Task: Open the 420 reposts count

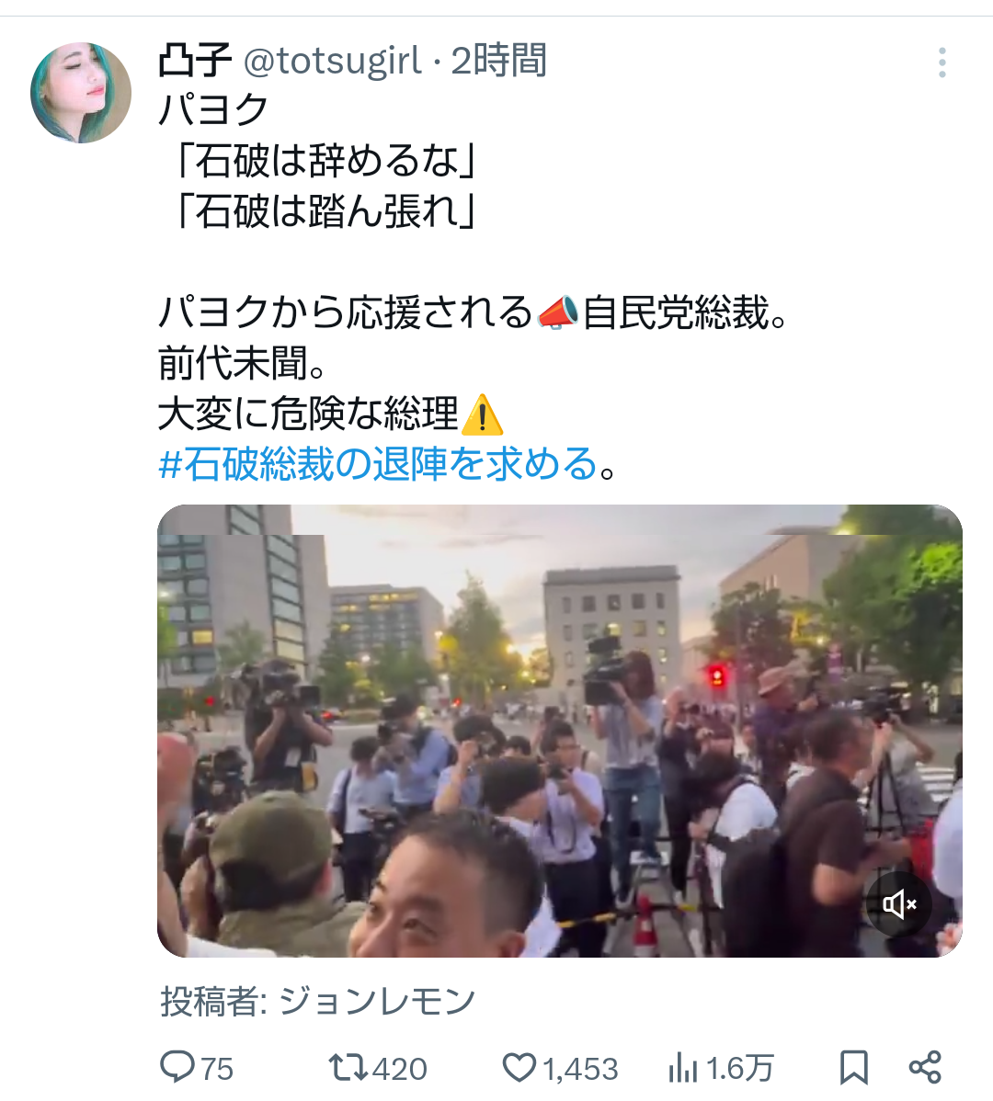Action: click(400, 1069)
